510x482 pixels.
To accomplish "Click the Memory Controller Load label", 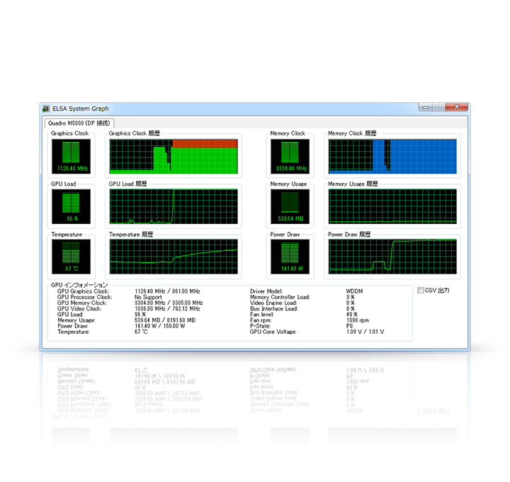I will (x=280, y=297).
